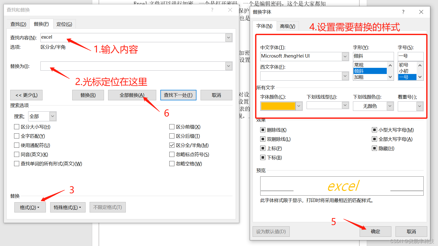Cancel the Replace Font dialog
The width and height of the screenshot is (438, 246).
pyautogui.click(x=411, y=231)
